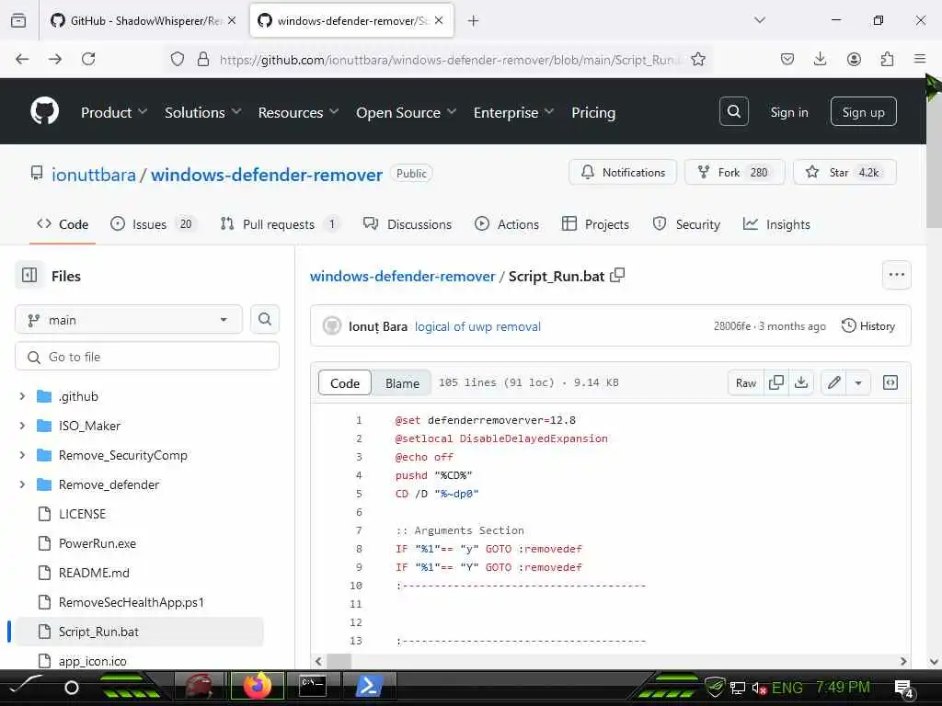Open the Actions tab

pyautogui.click(x=507, y=224)
